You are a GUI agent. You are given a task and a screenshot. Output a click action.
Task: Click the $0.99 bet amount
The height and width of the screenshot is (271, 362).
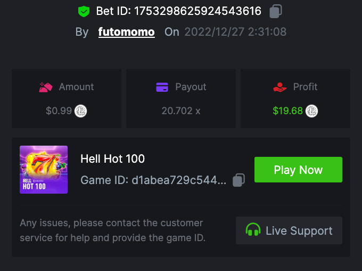click(59, 111)
